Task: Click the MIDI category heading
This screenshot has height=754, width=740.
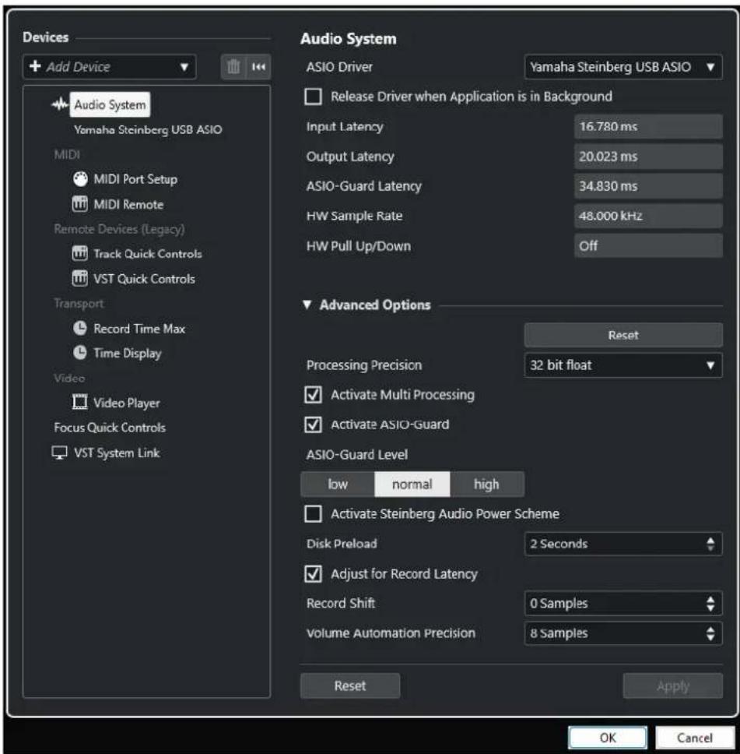Action: (67, 154)
